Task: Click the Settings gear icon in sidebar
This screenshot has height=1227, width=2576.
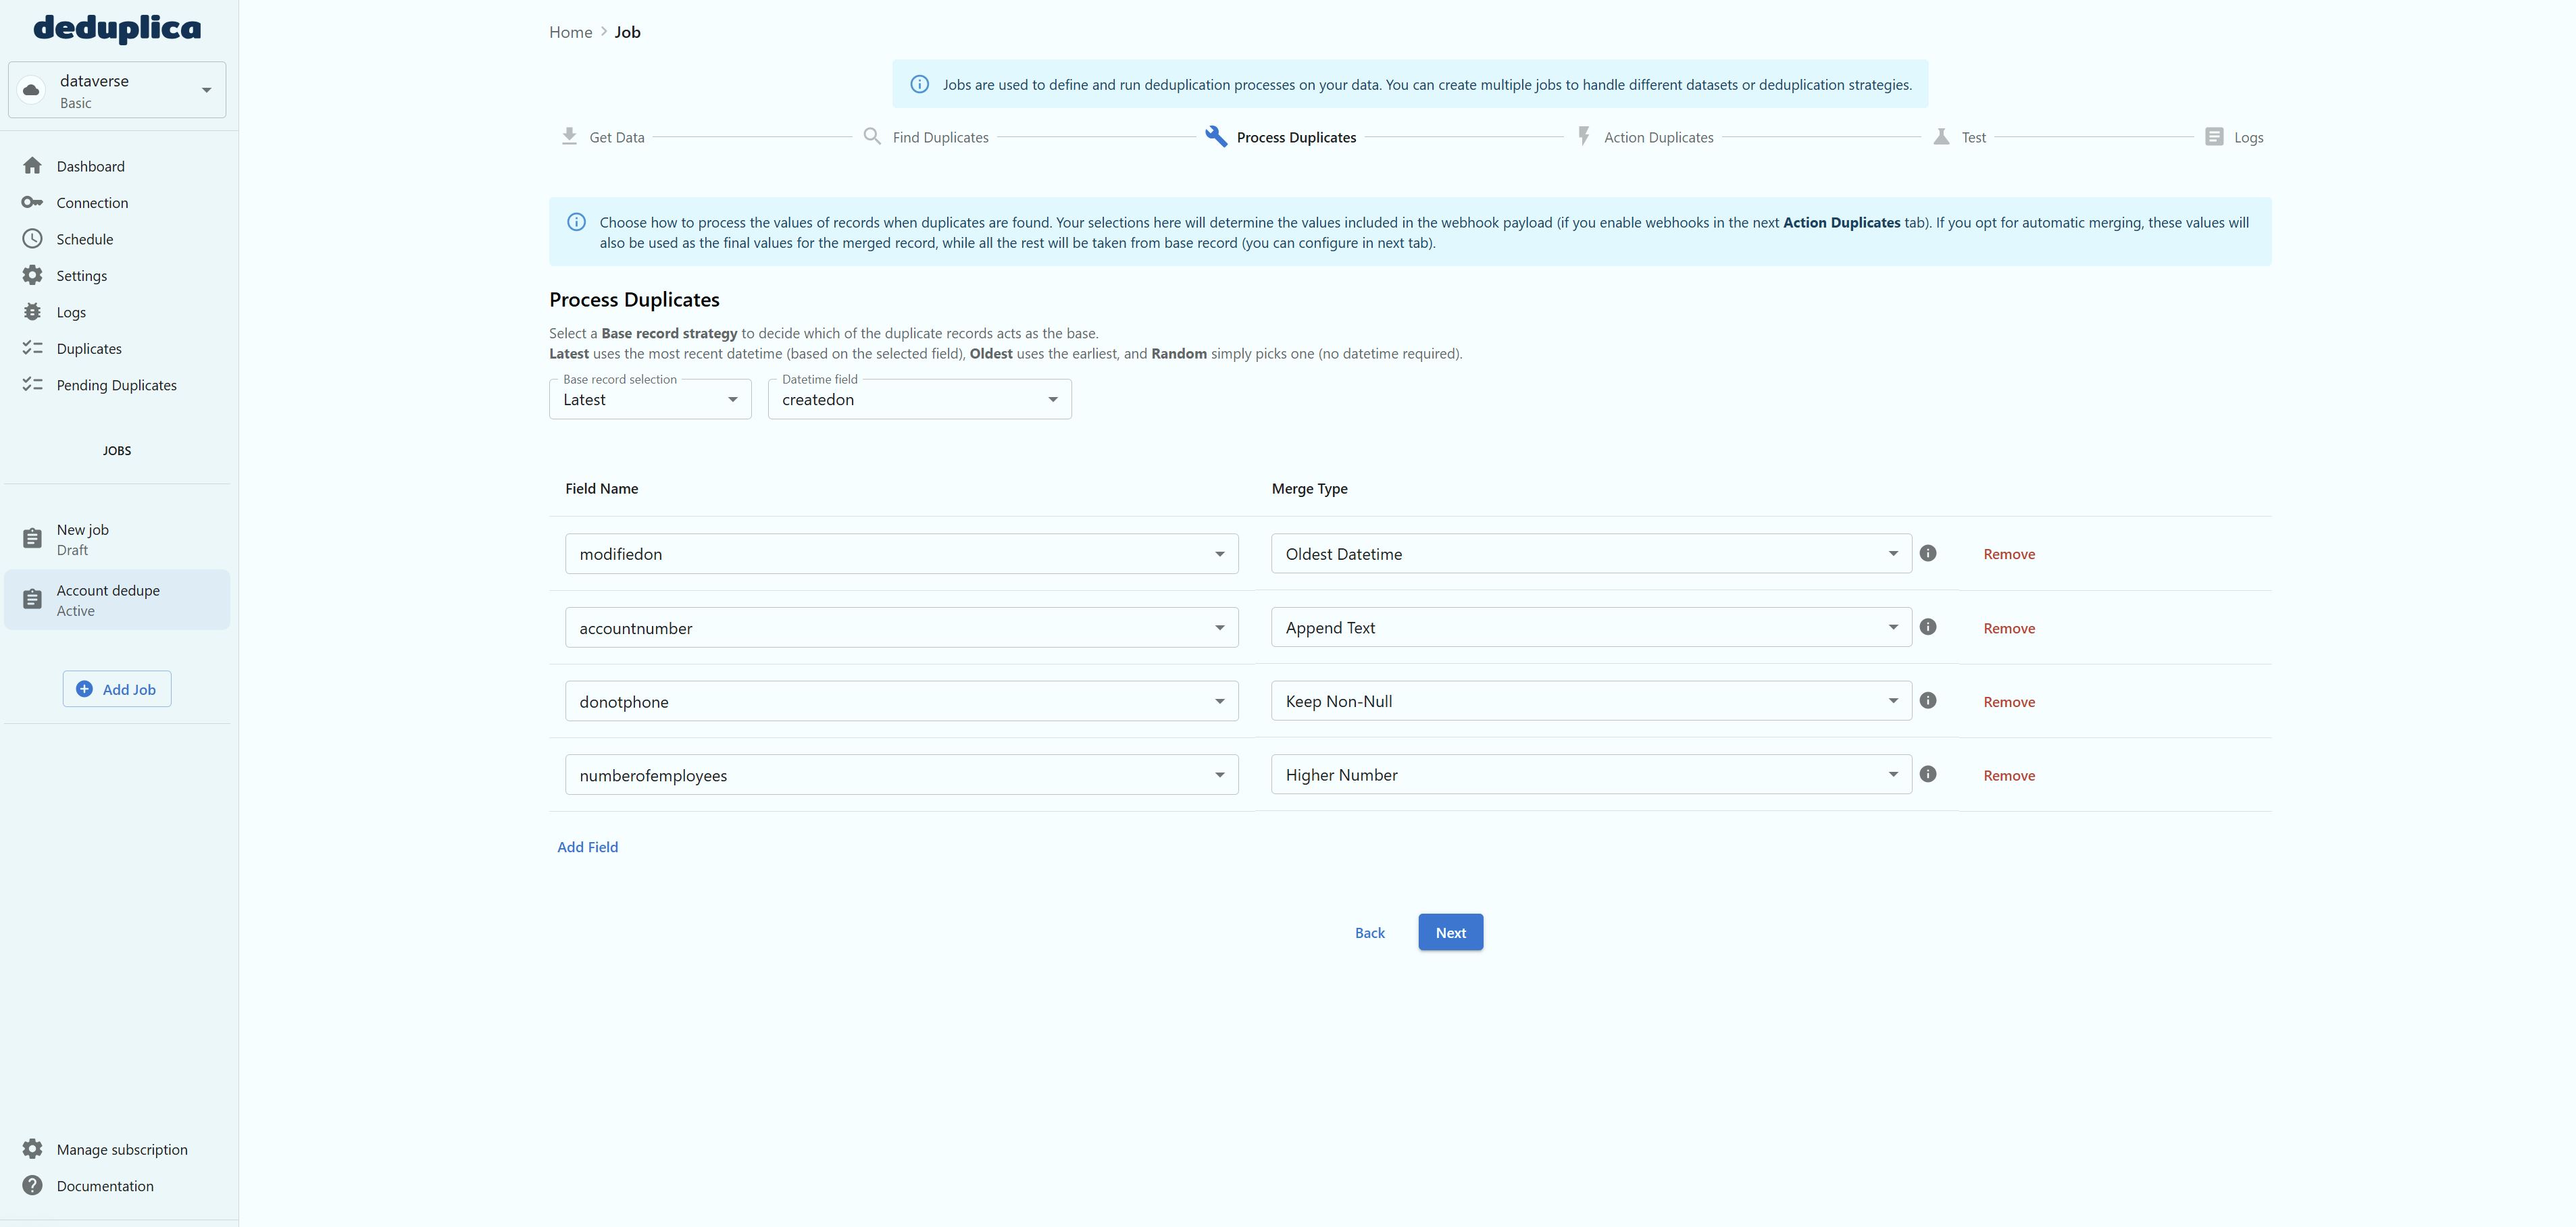Action: (x=33, y=275)
